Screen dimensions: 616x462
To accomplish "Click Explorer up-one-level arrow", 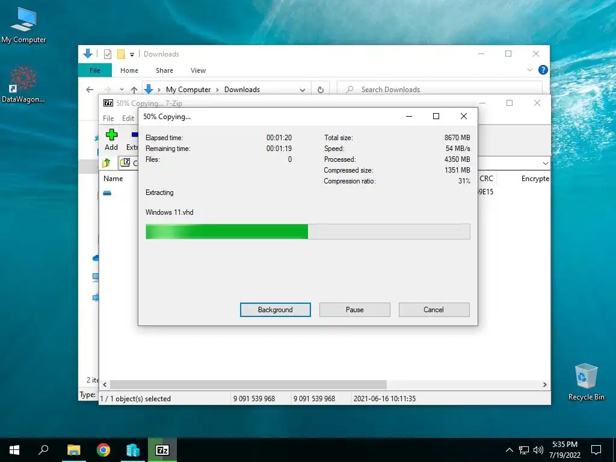I will click(134, 90).
